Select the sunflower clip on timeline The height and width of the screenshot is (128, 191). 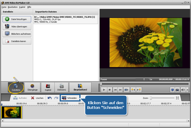click(11, 112)
